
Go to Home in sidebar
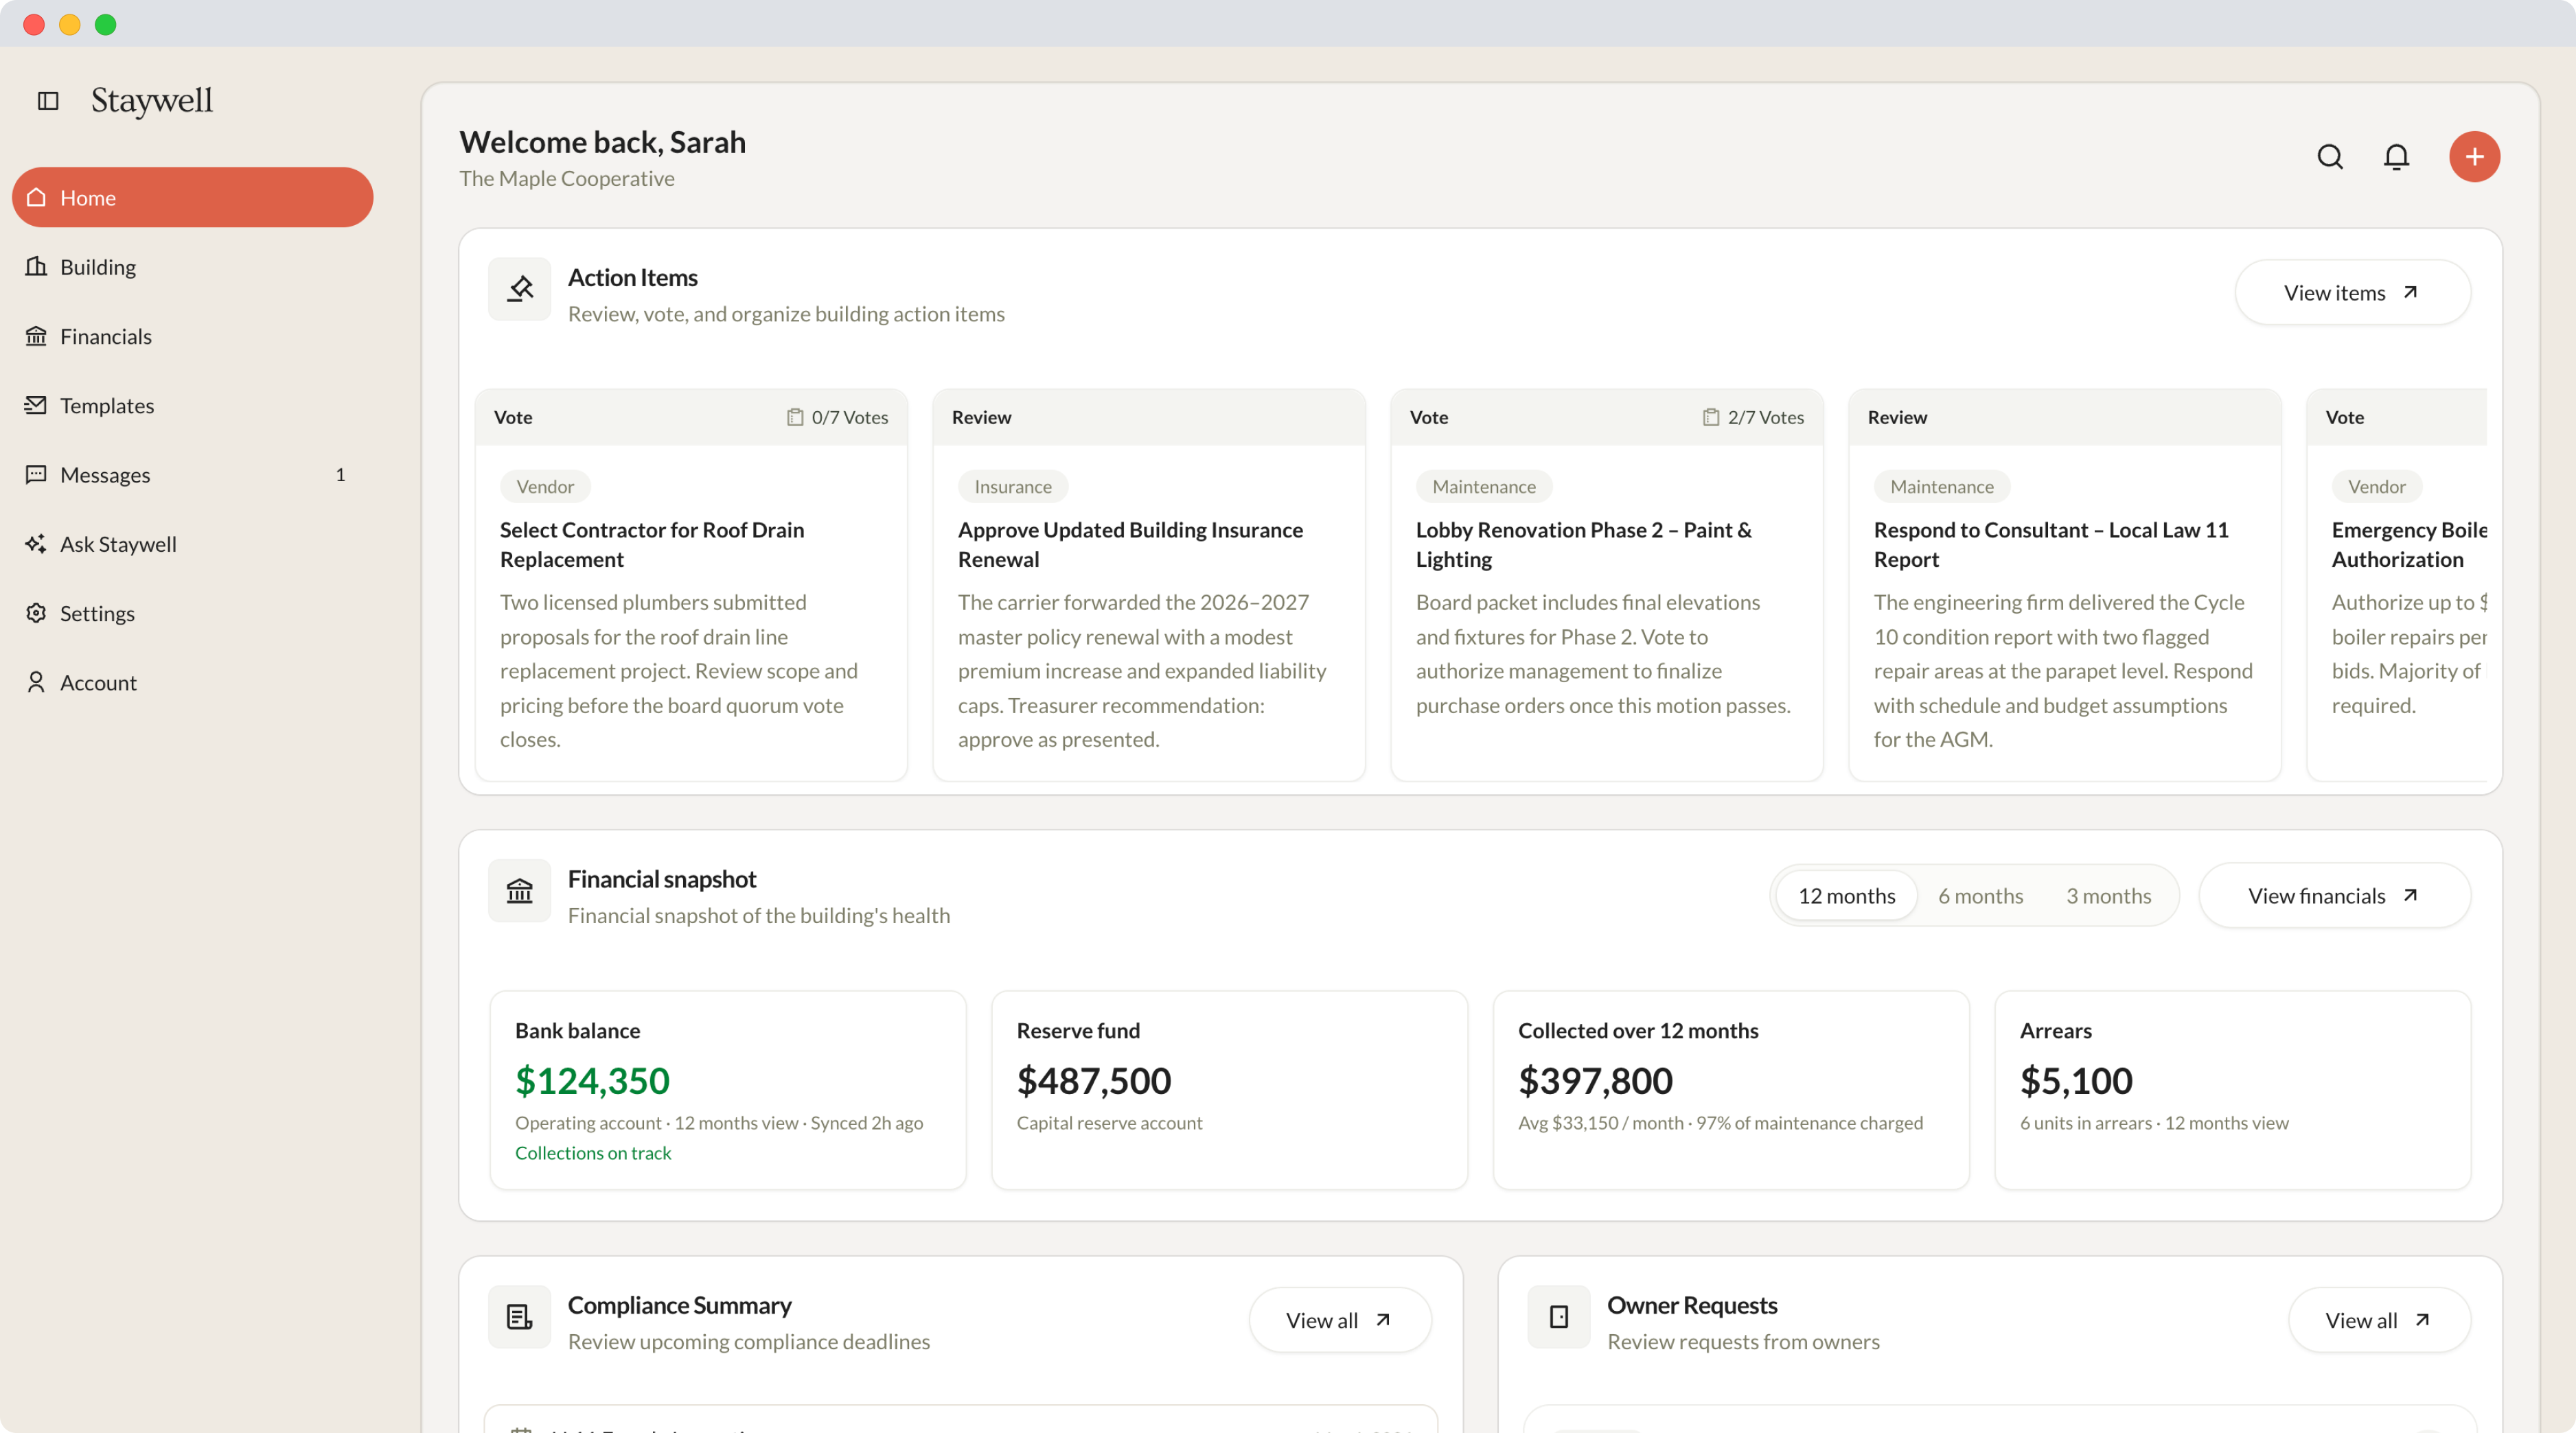click(x=192, y=198)
